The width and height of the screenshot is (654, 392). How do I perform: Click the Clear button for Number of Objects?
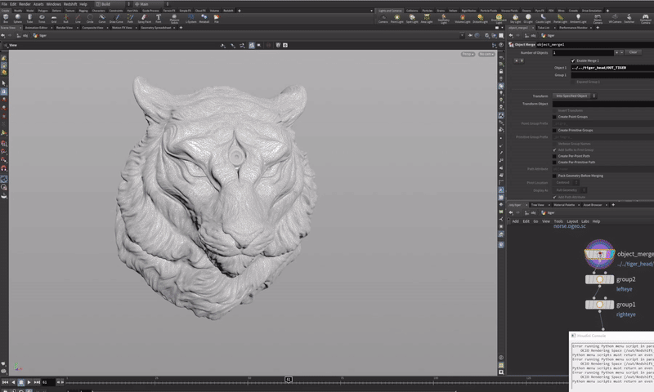tap(633, 52)
